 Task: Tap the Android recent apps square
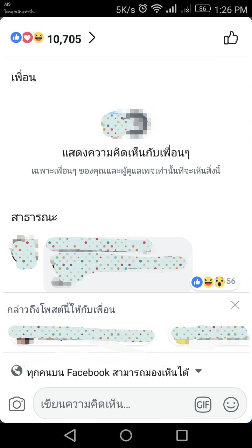click(x=182, y=435)
